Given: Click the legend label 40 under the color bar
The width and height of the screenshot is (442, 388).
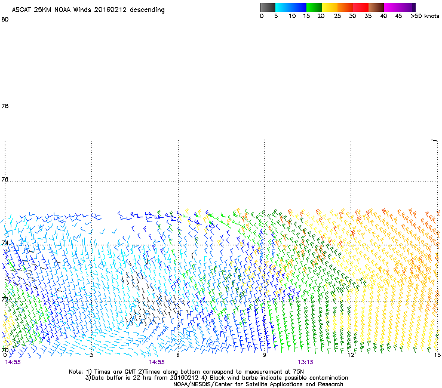Looking at the screenshot, I should pos(383,16).
